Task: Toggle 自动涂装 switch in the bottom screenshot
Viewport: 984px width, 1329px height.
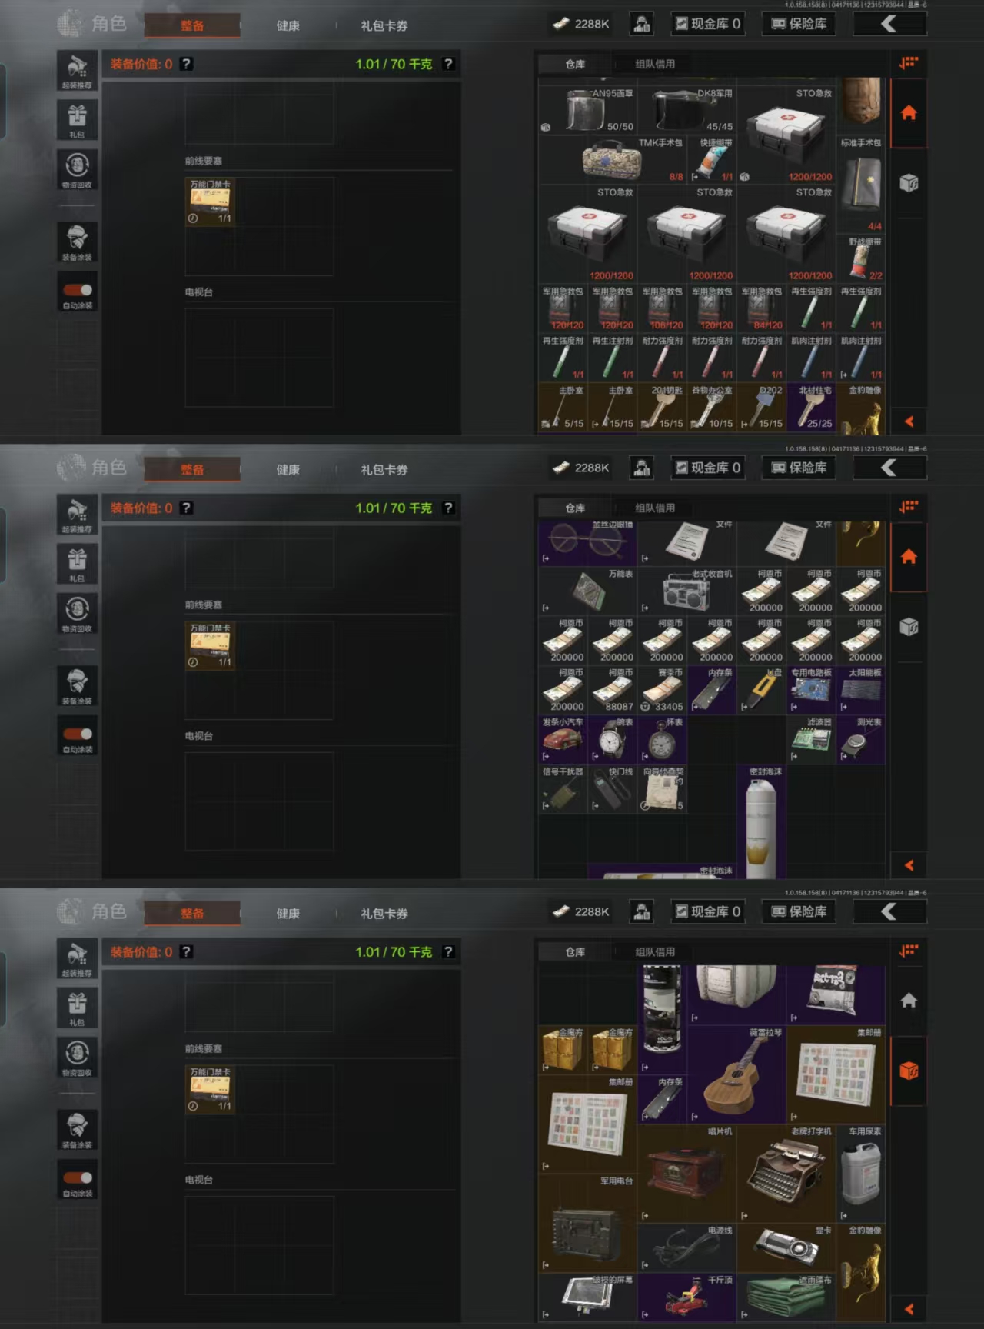Action: [x=78, y=1177]
